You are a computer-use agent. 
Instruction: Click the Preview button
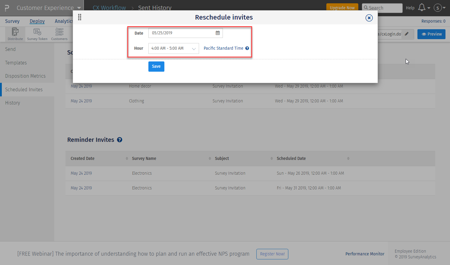coord(431,34)
